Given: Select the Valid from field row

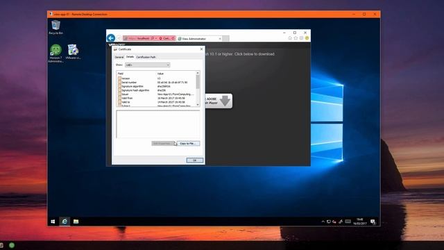Looking at the screenshot, I should coord(156,98).
